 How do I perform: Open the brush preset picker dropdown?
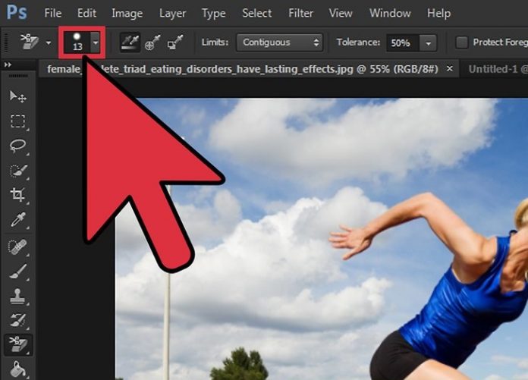95,42
